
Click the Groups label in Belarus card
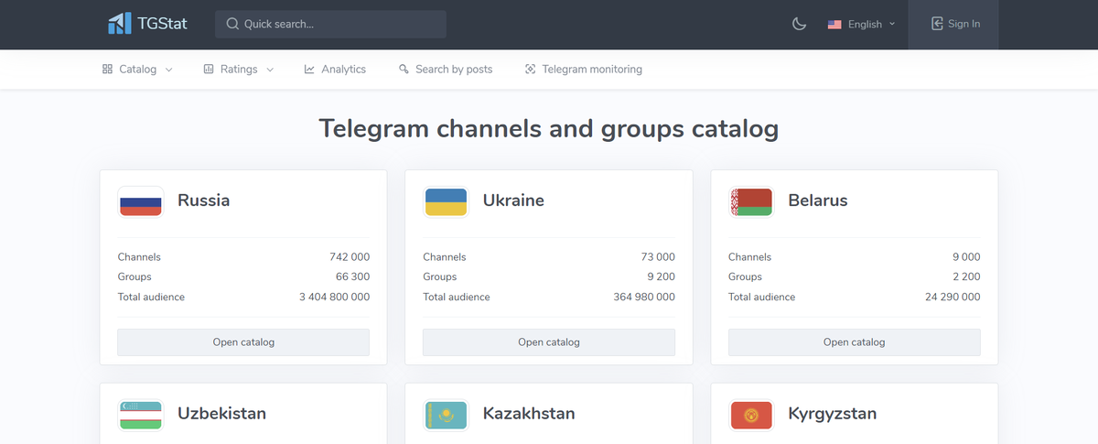746,276
